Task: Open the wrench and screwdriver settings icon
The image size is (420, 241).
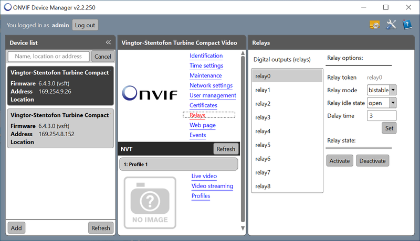Action: [391, 25]
